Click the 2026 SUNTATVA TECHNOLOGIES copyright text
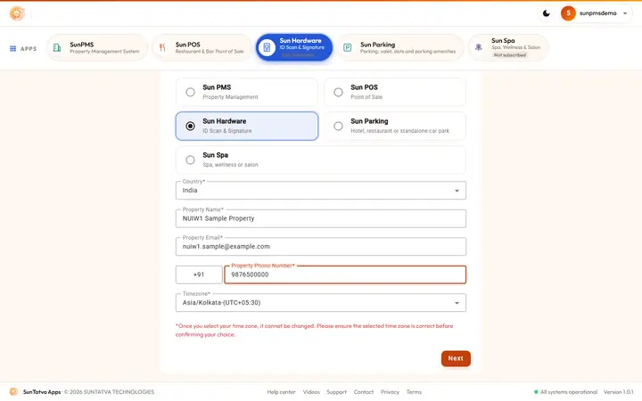 point(109,392)
